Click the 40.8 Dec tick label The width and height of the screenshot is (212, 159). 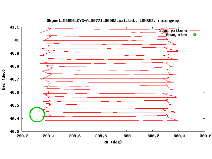coord(14,66)
